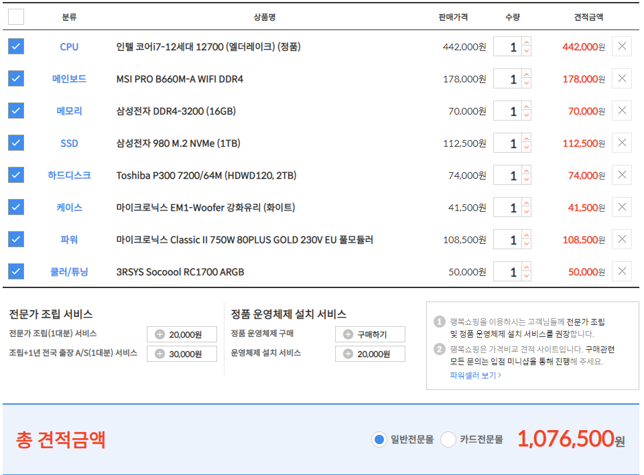The width and height of the screenshot is (644, 475).
Task: Increase 메모리 quantity with up arrow
Action: (527, 107)
